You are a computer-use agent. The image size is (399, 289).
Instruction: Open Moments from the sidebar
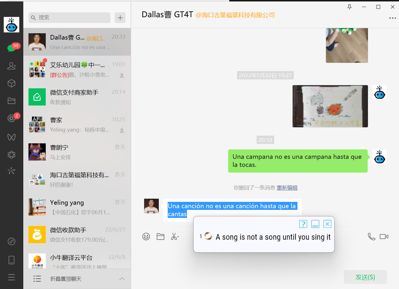click(12, 118)
